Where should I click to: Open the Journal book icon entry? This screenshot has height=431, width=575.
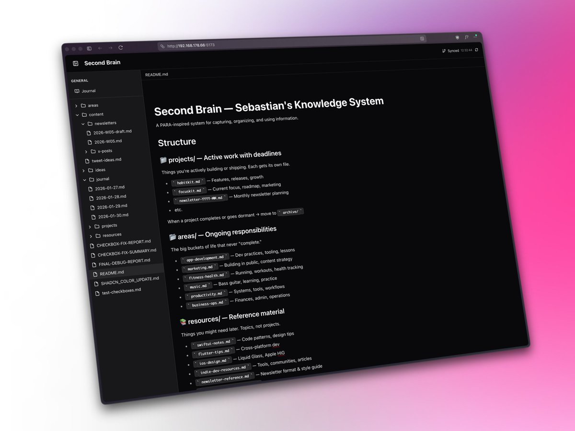pyautogui.click(x=77, y=91)
